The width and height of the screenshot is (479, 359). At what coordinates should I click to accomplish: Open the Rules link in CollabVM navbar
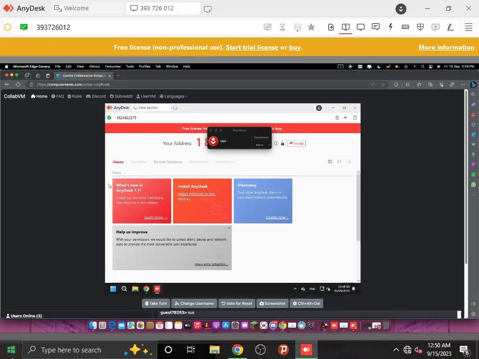pos(74,96)
